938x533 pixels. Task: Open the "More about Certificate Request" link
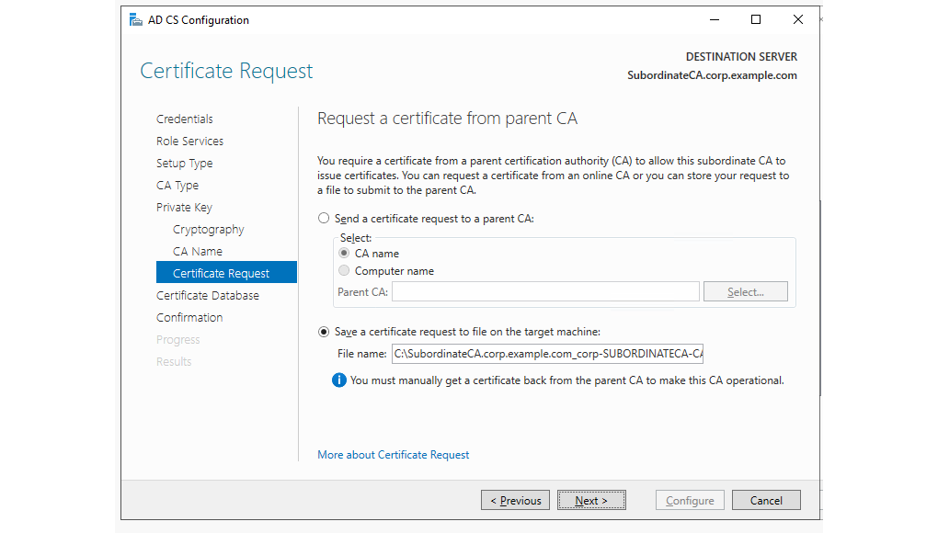(393, 454)
